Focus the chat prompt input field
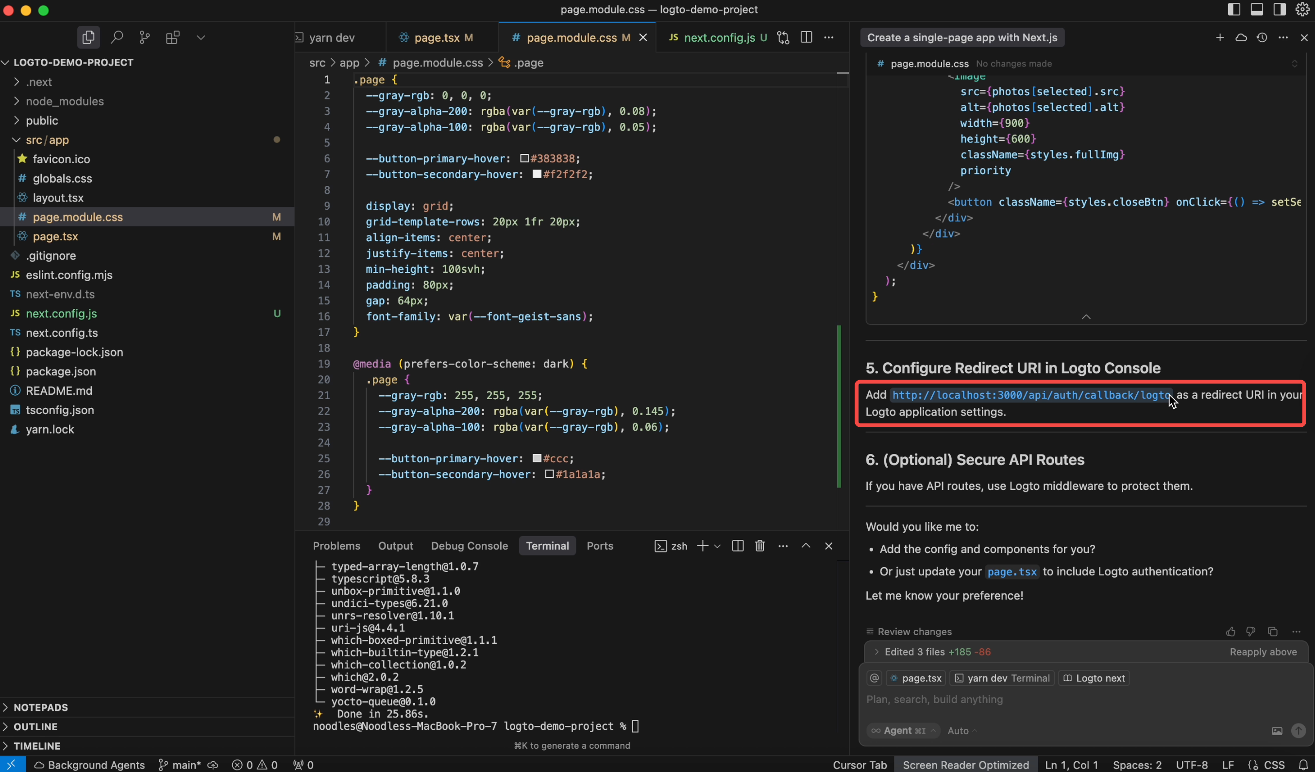 tap(1085, 700)
